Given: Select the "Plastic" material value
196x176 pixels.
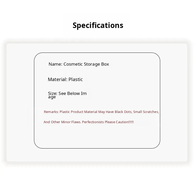Looking at the screenshot, I should point(76,80).
